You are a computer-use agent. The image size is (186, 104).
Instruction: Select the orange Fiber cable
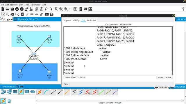67,92
